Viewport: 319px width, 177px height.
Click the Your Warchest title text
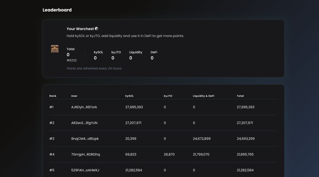[x=80, y=29]
